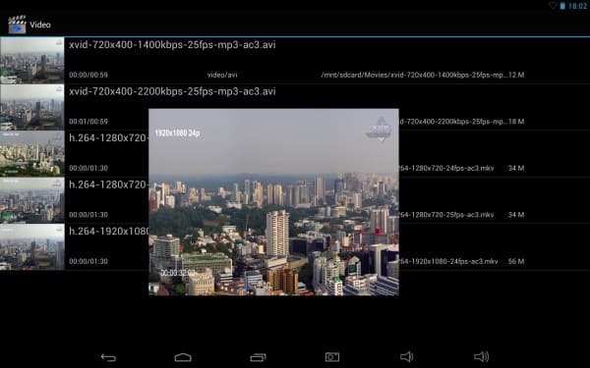The height and width of the screenshot is (368, 590).
Task: Open thumbnail of xvid 2200kbps video
Action: click(x=32, y=107)
